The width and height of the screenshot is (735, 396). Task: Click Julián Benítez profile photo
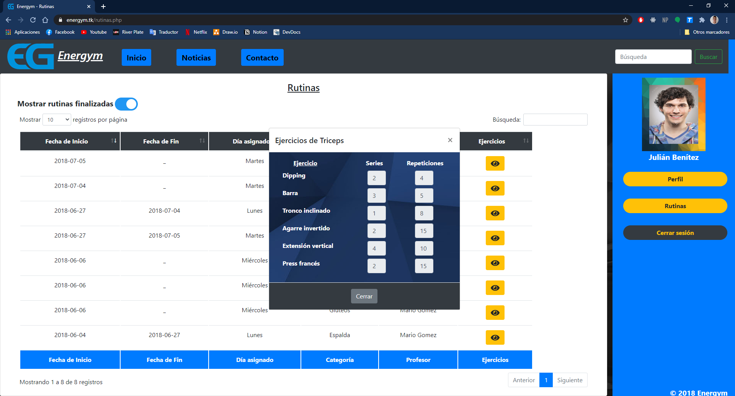(674, 114)
